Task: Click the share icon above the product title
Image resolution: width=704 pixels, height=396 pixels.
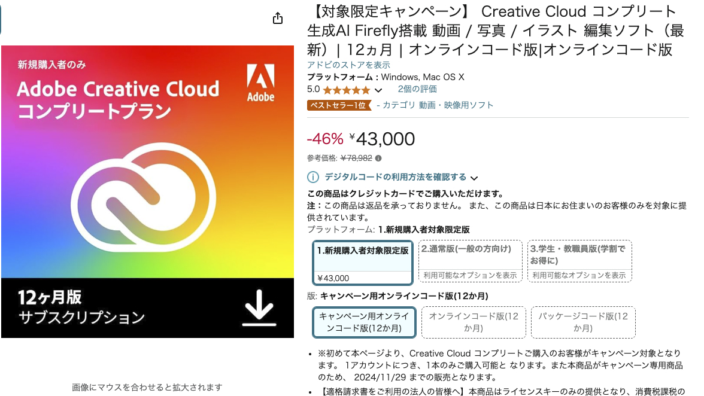Action: (277, 18)
